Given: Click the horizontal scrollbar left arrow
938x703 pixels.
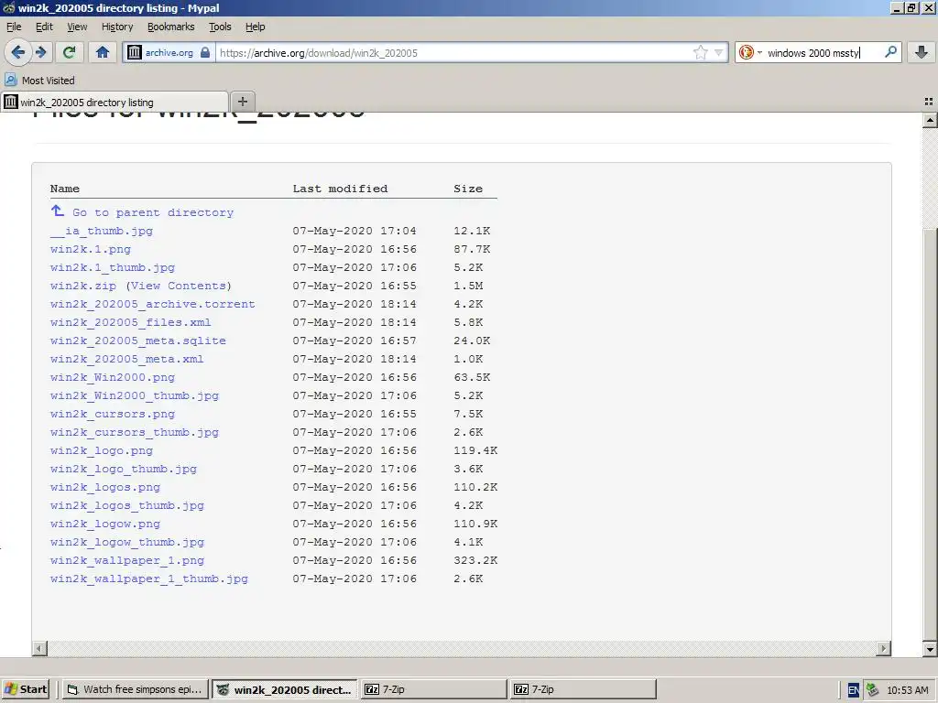Looking at the screenshot, I should [39, 649].
